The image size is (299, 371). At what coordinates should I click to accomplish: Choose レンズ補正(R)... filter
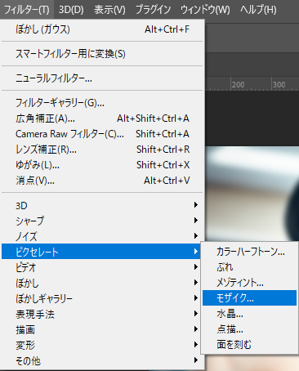pyautogui.click(x=102, y=150)
